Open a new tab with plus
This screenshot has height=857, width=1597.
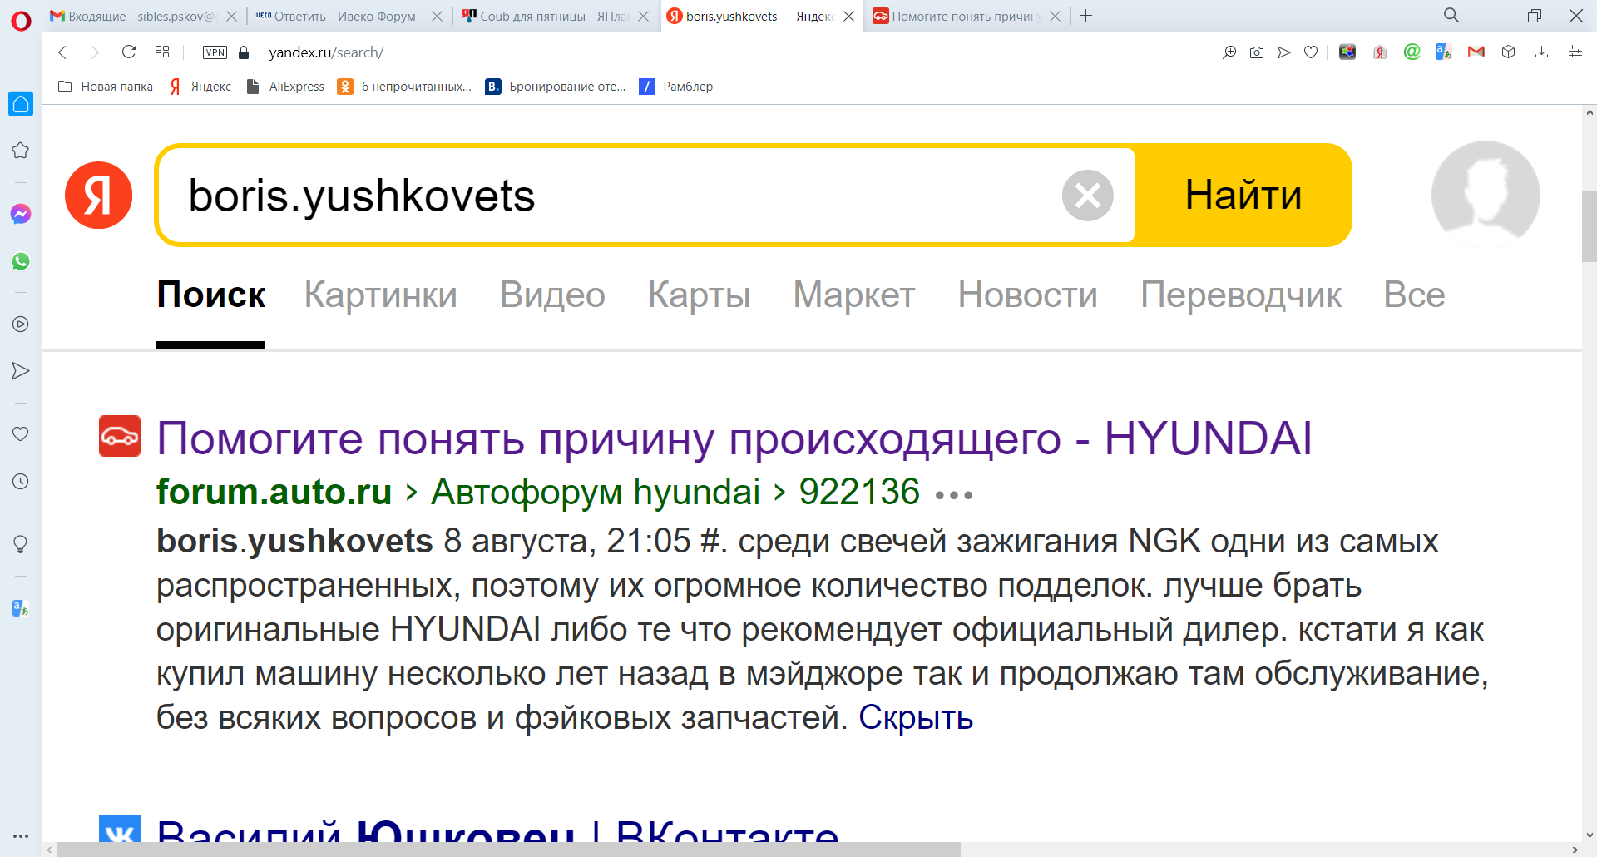[x=1086, y=16]
